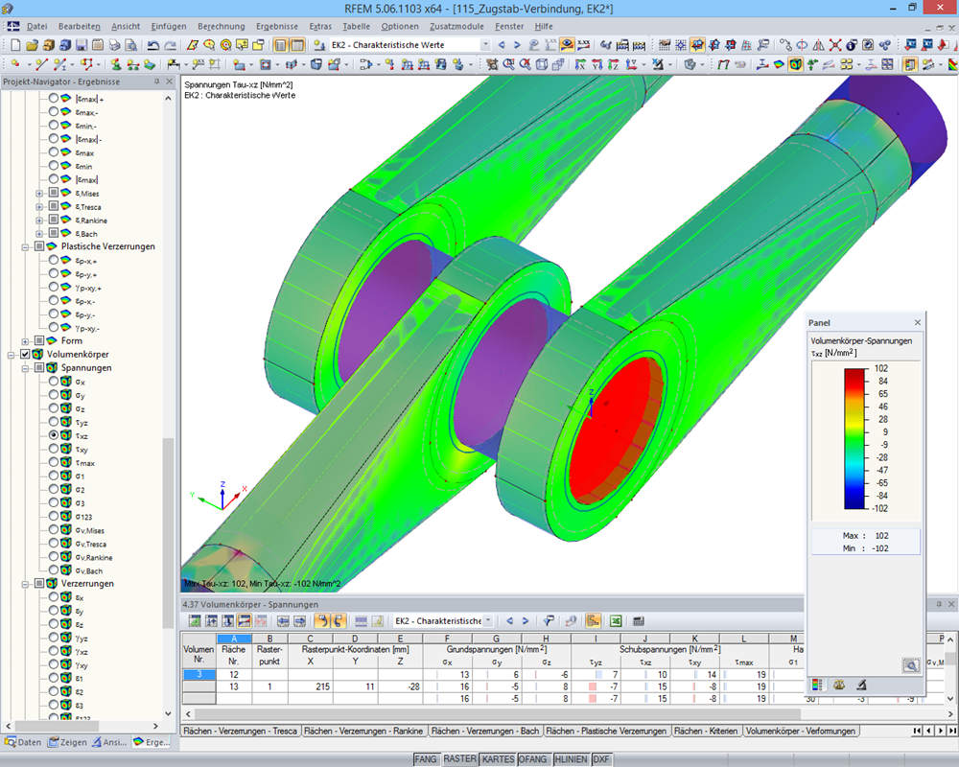Show the view in Z direction
The height and width of the screenshot is (767, 959).
tap(614, 63)
